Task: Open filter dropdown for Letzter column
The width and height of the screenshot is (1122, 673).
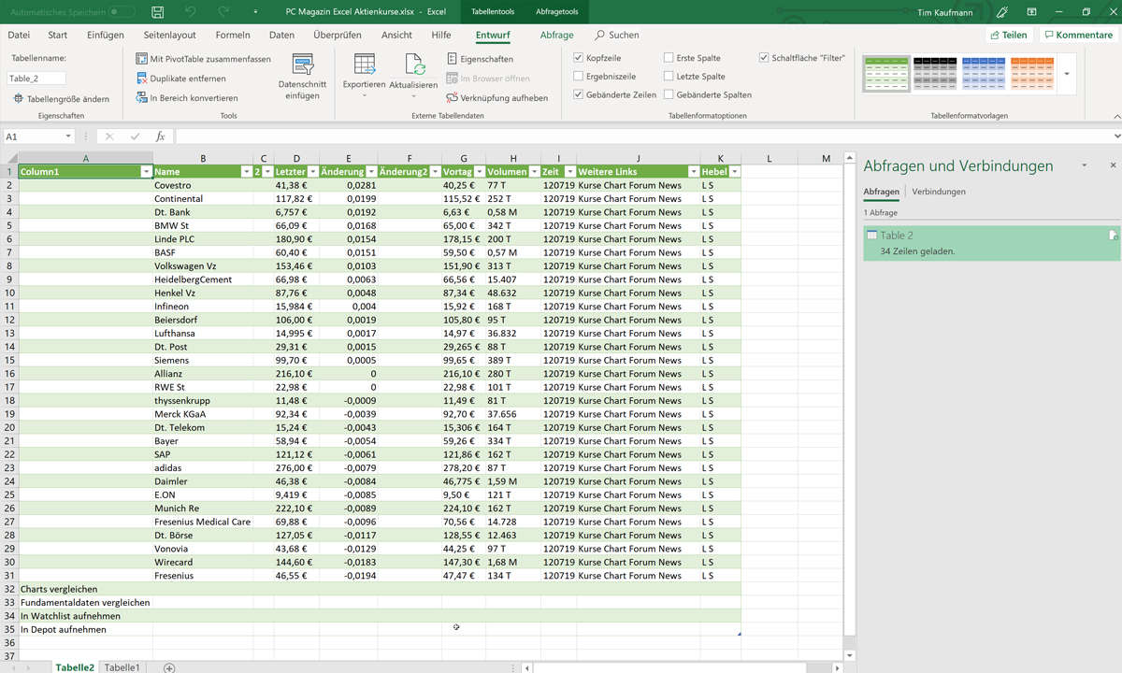Action: point(312,172)
